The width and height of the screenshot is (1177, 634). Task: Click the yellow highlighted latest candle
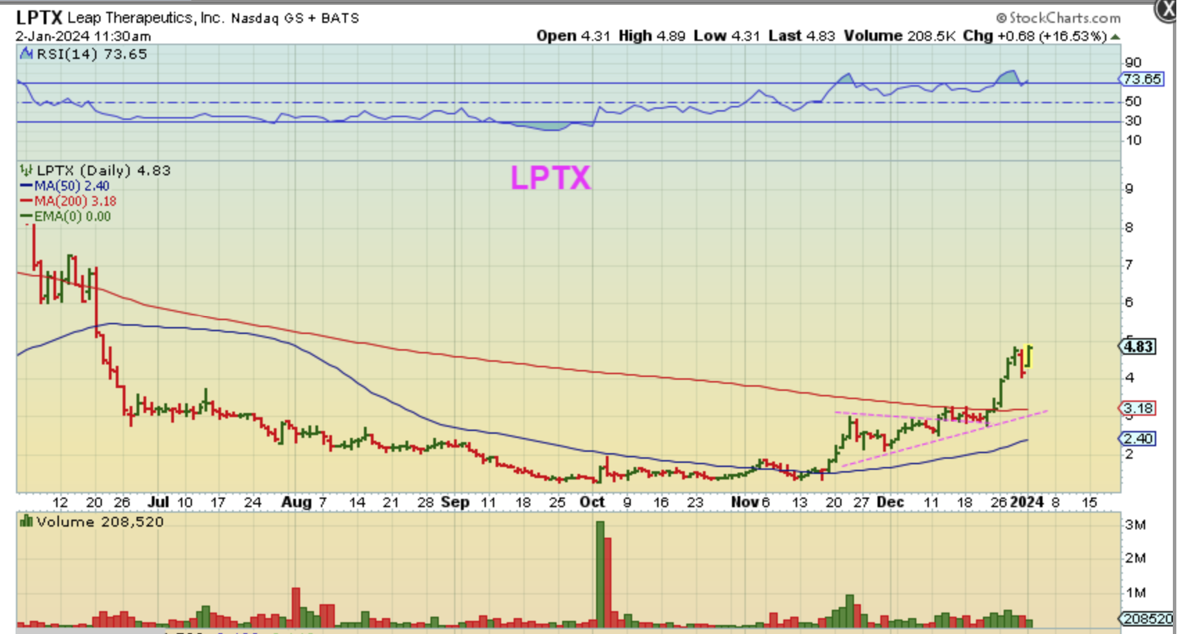(1029, 356)
